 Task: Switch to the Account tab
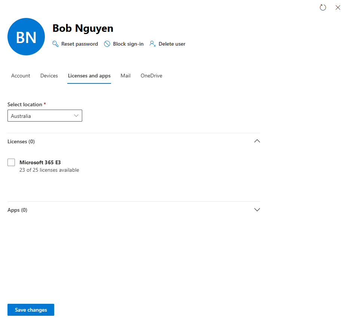[21, 76]
